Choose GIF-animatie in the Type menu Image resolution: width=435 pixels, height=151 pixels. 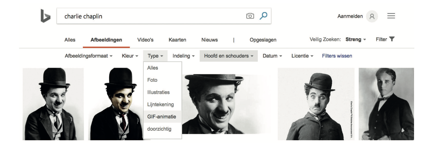[162, 117]
